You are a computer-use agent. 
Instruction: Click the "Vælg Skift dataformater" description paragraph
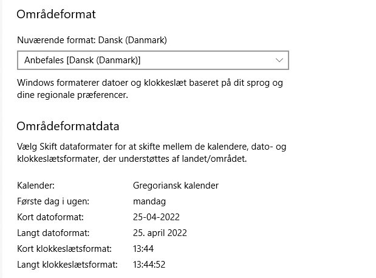click(x=151, y=153)
